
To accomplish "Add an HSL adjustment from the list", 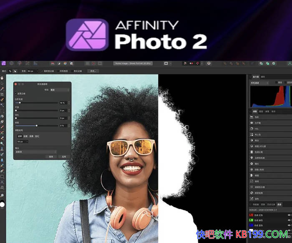I will [270, 129].
